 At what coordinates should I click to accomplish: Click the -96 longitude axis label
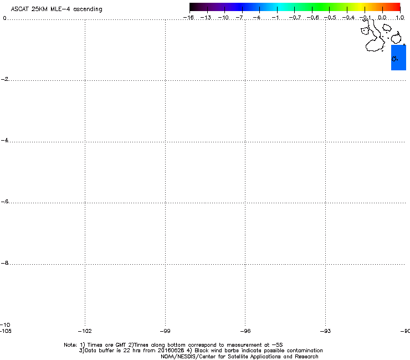point(245,331)
